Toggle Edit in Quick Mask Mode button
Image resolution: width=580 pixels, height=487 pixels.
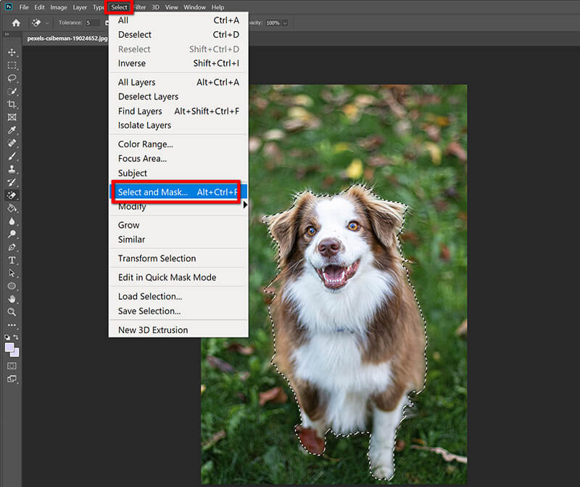click(x=12, y=365)
